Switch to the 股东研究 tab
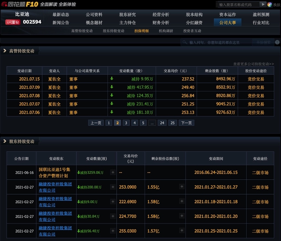 (x=127, y=14)
